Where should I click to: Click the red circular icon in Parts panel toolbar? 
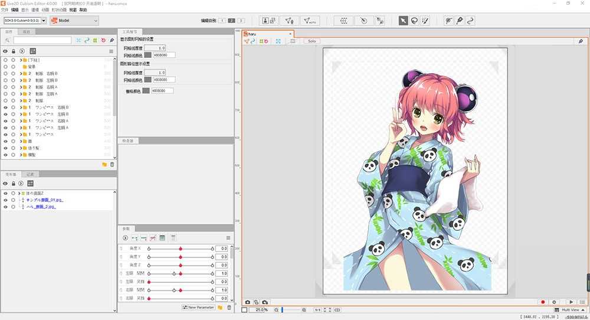pos(103,40)
